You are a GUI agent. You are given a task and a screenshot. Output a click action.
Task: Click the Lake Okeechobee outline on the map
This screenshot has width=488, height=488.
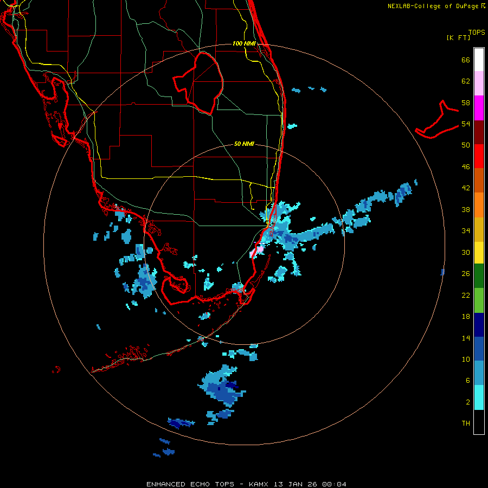coord(198,83)
